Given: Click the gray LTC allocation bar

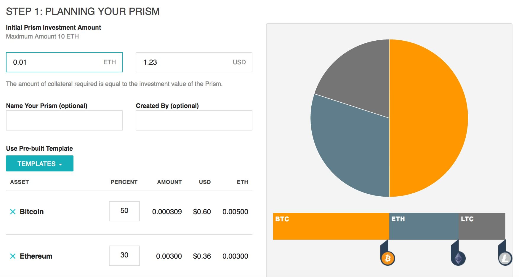Looking at the screenshot, I should [x=482, y=226].
